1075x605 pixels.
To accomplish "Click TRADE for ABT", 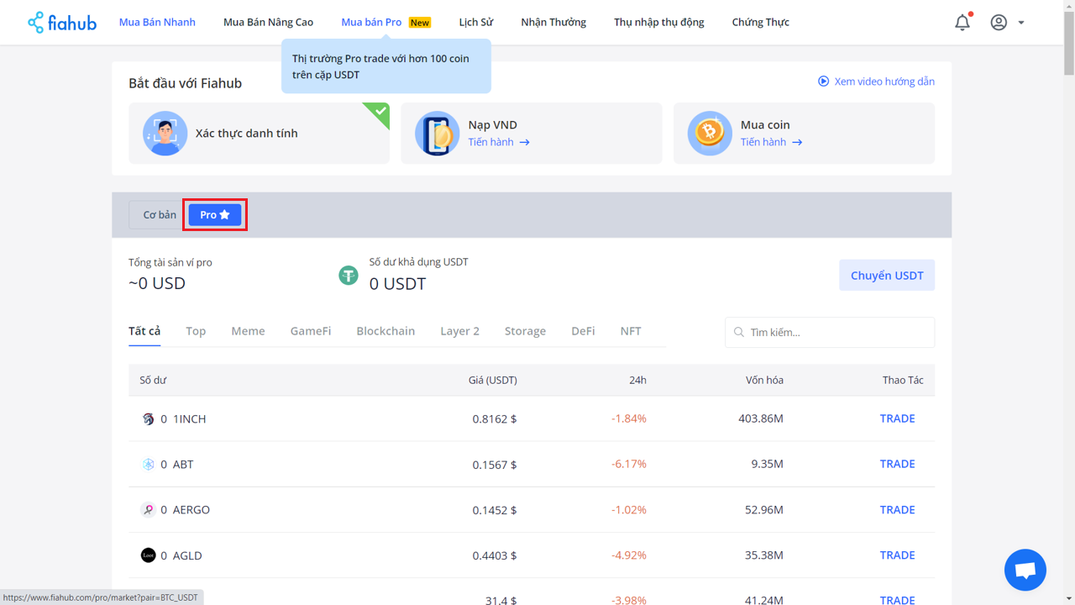I will coord(897,464).
